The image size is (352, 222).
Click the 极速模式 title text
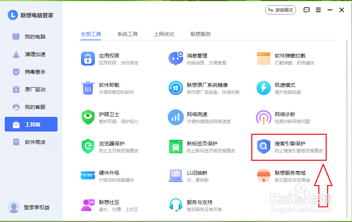(x=285, y=85)
